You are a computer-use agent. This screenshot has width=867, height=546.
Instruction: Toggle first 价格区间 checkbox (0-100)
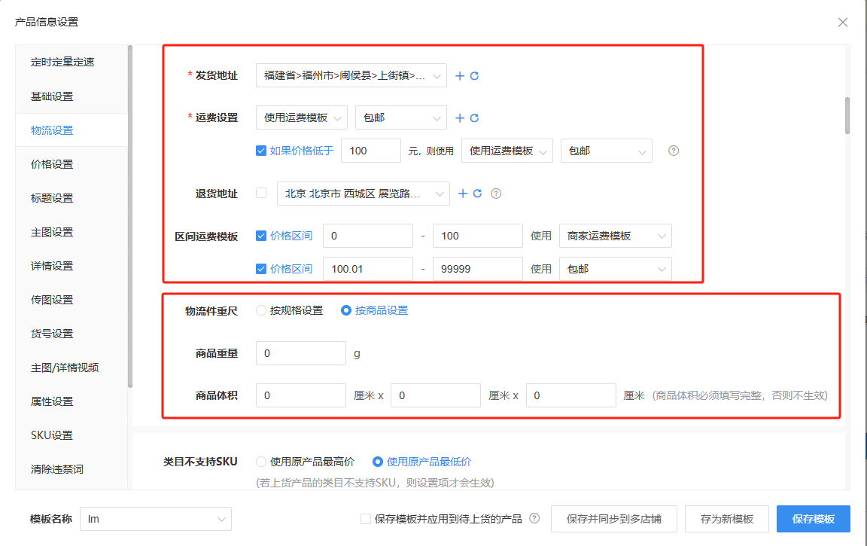pyautogui.click(x=261, y=236)
